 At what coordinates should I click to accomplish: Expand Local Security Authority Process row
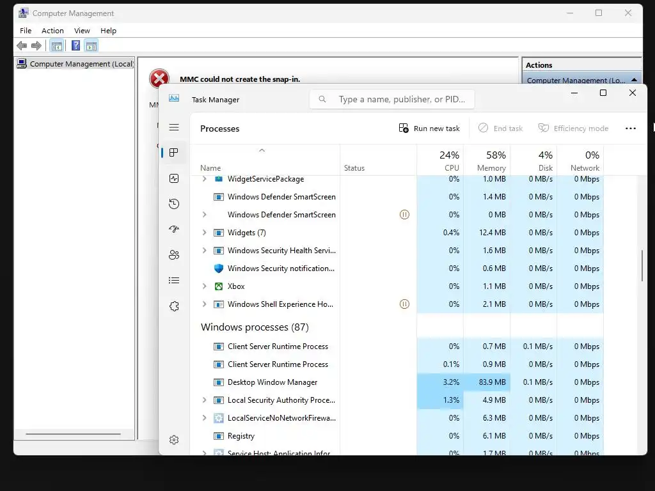click(204, 400)
